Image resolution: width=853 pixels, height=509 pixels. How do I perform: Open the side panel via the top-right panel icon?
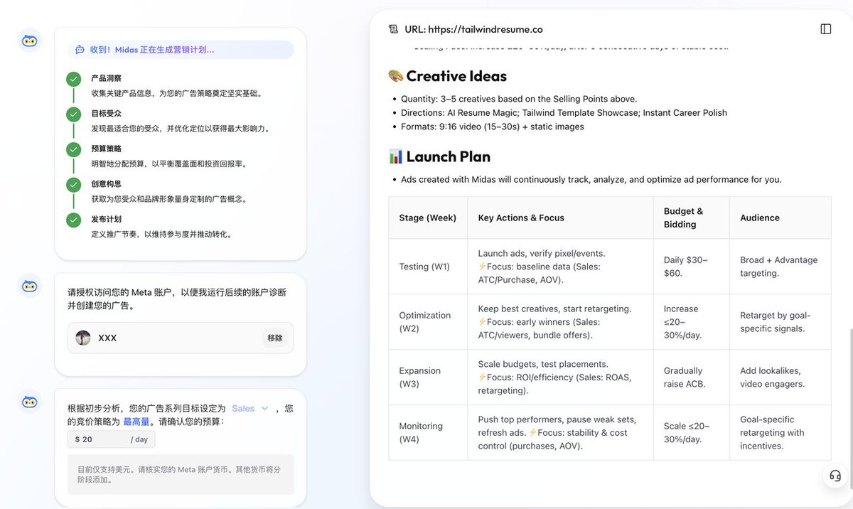[825, 28]
